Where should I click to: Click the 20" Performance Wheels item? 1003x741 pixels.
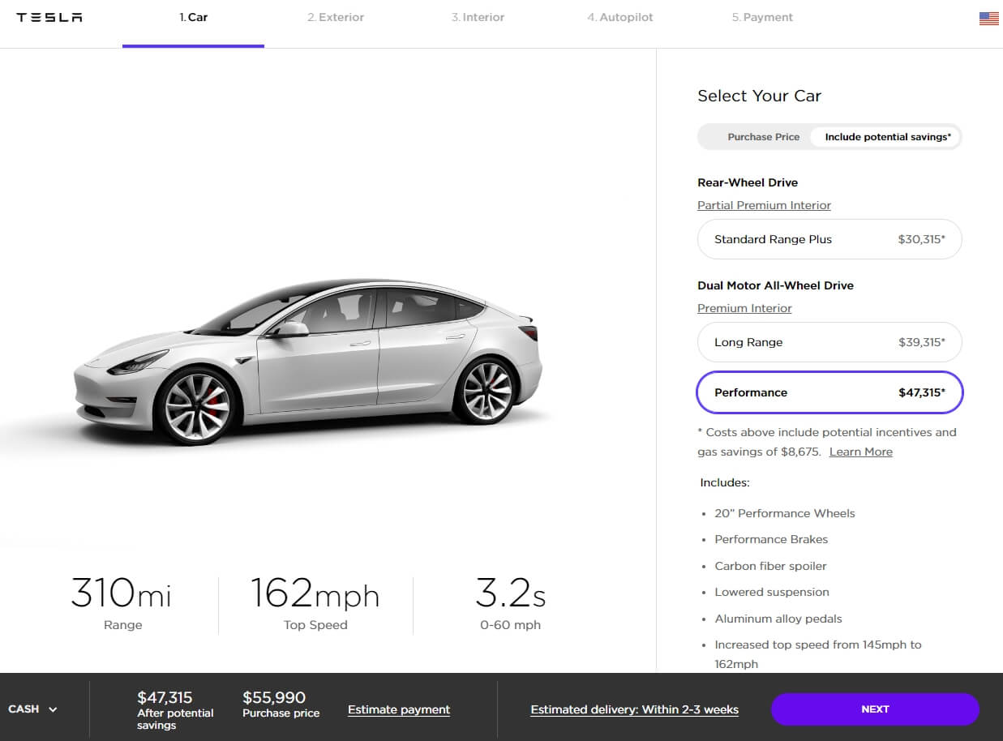click(784, 513)
